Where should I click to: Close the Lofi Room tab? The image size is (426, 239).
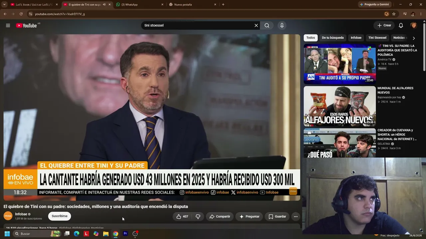coord(57,5)
